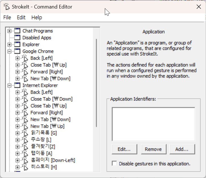Viewport: 206px width, 178px height.
Task: Click gesture icon next to 홈페이지 [Down-Left]
Action: (x=25, y=160)
